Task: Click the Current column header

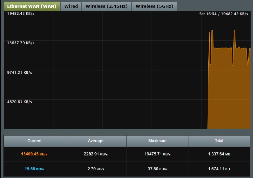Action: [x=34, y=141]
